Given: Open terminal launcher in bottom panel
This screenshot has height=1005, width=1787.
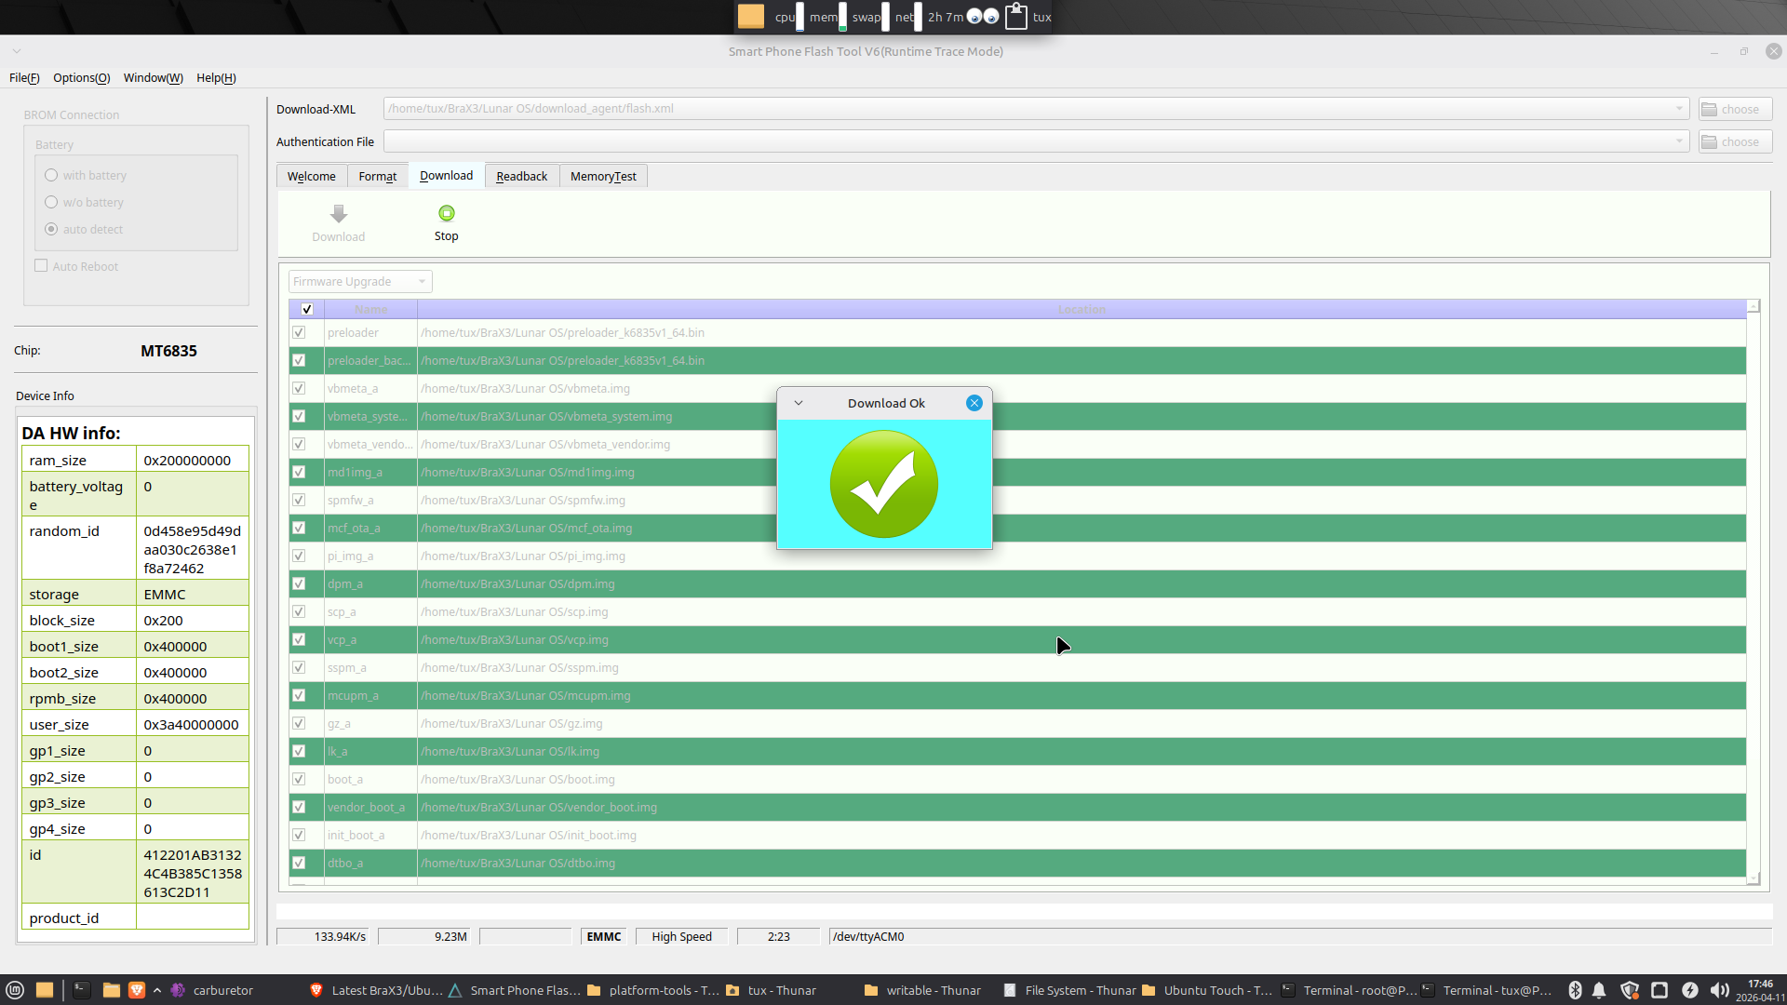Looking at the screenshot, I should click(x=82, y=990).
